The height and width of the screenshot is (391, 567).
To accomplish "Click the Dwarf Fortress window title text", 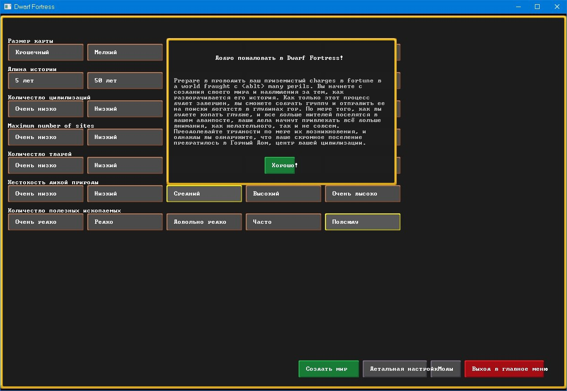I will point(34,7).
